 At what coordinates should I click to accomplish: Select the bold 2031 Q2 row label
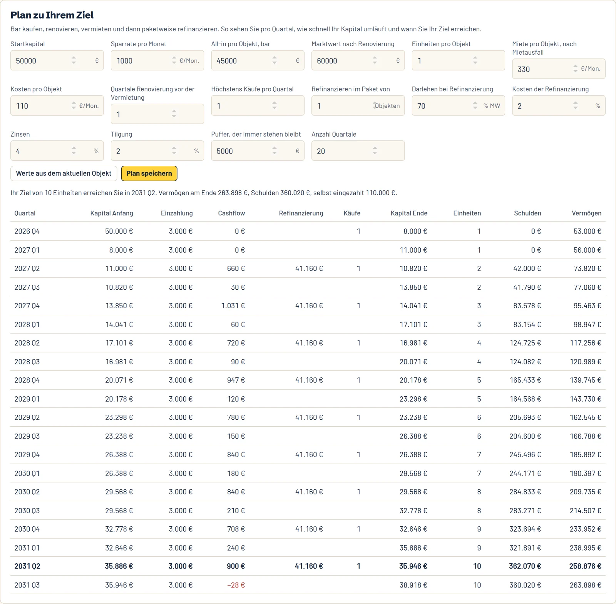27,566
